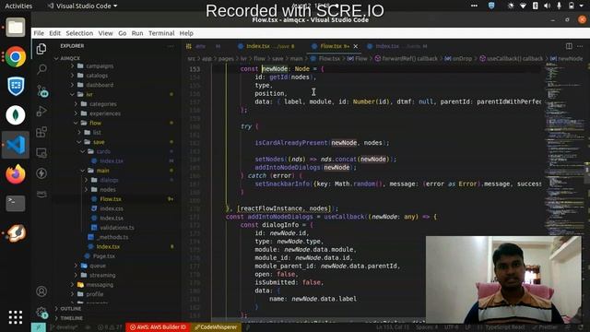This screenshot has width=590, height=332.
Task: Open Source Control view in activity bar
Action: pyautogui.click(x=41, y=90)
